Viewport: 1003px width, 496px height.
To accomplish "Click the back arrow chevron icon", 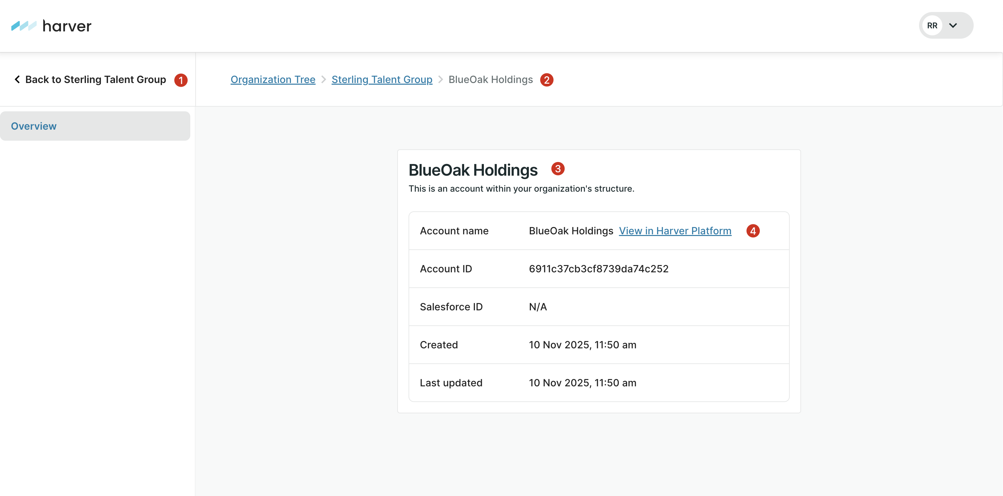I will [17, 79].
